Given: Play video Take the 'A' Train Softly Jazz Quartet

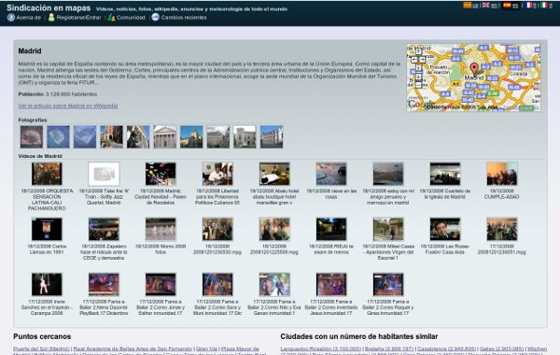Looking at the screenshot, I should pos(104,174).
